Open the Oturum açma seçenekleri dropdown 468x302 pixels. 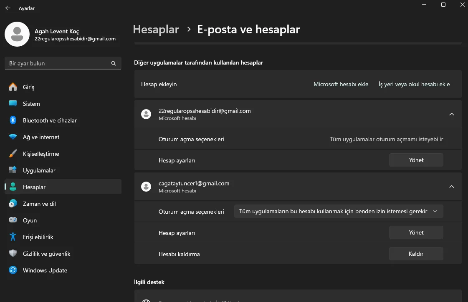[x=338, y=211]
